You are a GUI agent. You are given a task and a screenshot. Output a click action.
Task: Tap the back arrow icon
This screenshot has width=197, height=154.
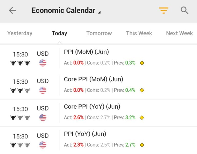pyautogui.click(x=12, y=11)
